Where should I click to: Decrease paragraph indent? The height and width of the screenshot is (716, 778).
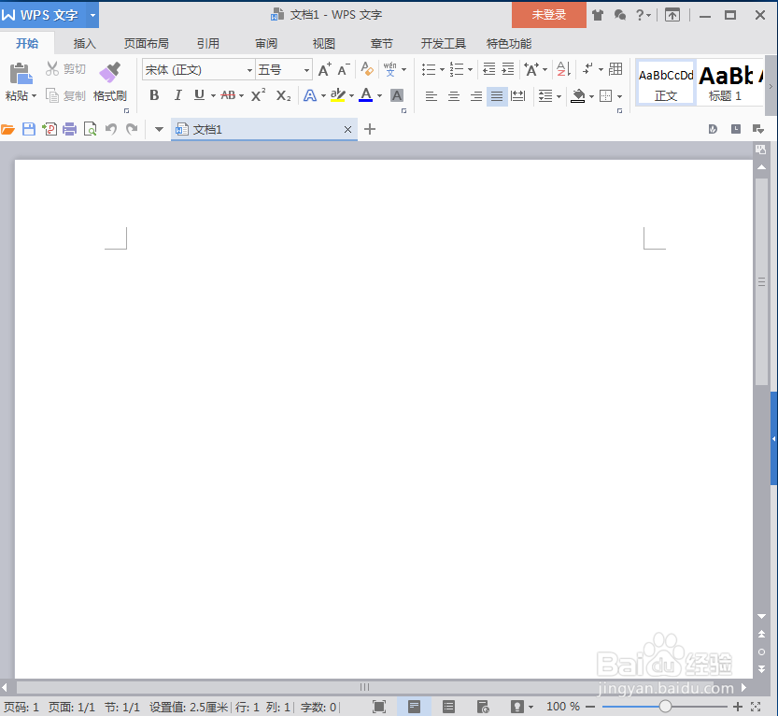click(x=488, y=69)
